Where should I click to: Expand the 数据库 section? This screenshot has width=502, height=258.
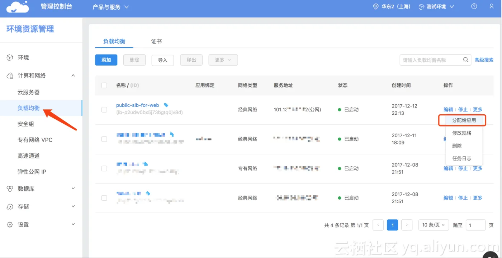[x=73, y=188]
